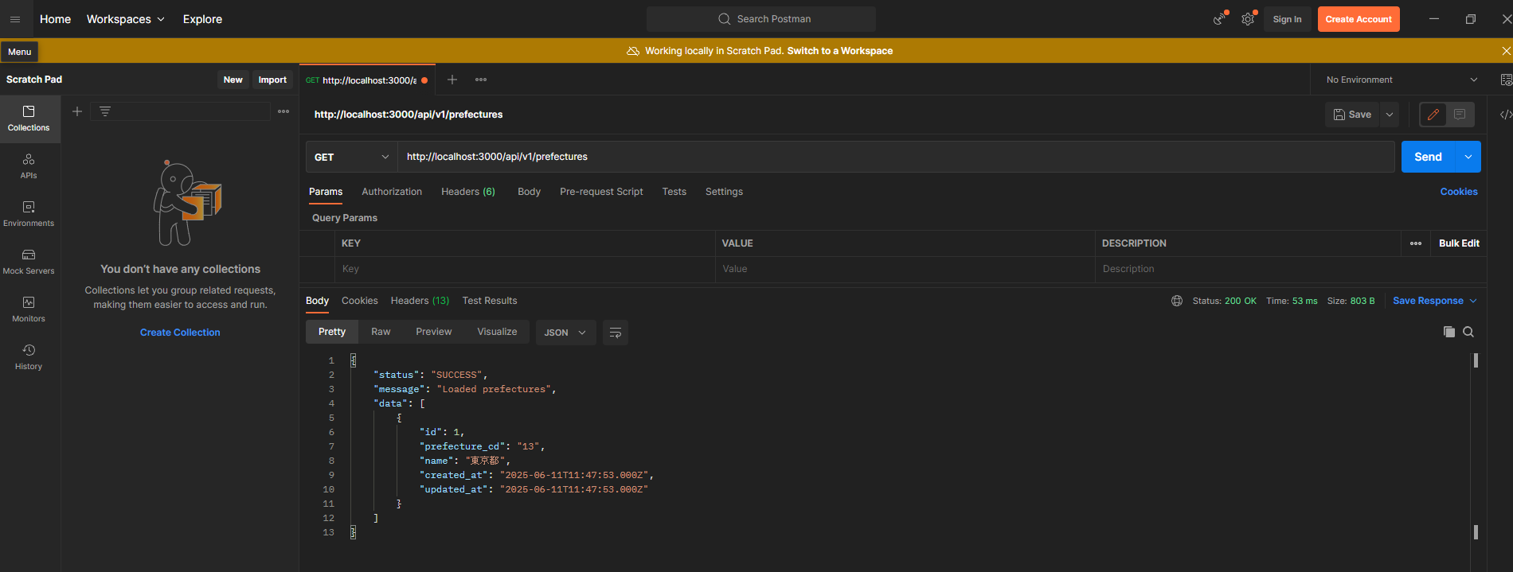The width and height of the screenshot is (1513, 572).
Task: Click the Send button
Action: coord(1427,157)
